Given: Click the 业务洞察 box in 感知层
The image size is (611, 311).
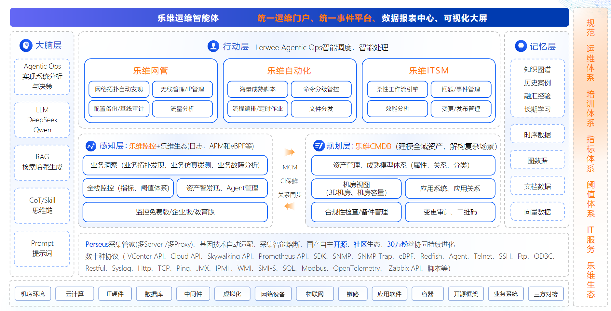Looking at the screenshot, I should click(x=175, y=165).
